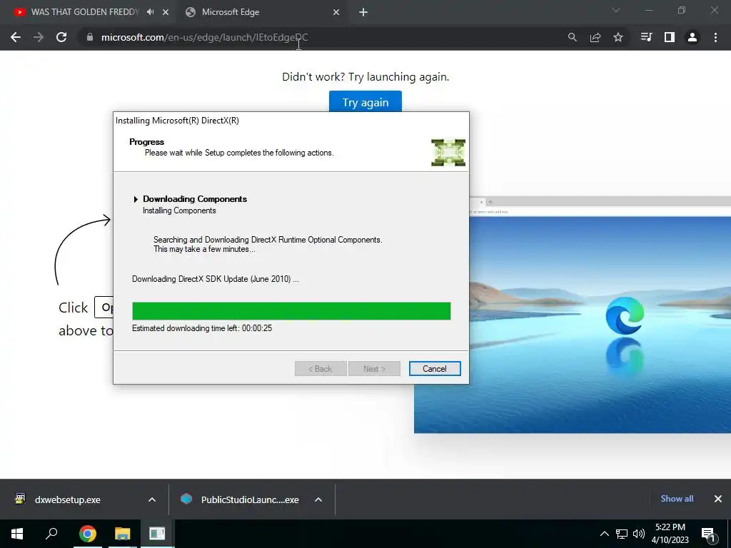731x548 pixels.
Task: Open the notification center icon
Action: coord(709,534)
